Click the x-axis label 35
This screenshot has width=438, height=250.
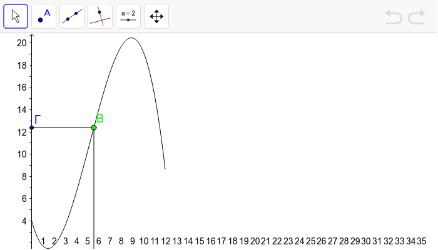[x=422, y=241]
